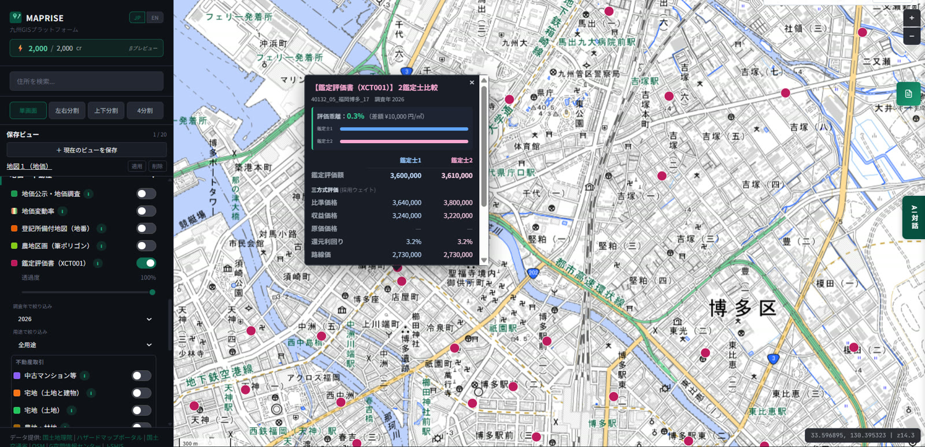Open the green report document icon

point(908,94)
